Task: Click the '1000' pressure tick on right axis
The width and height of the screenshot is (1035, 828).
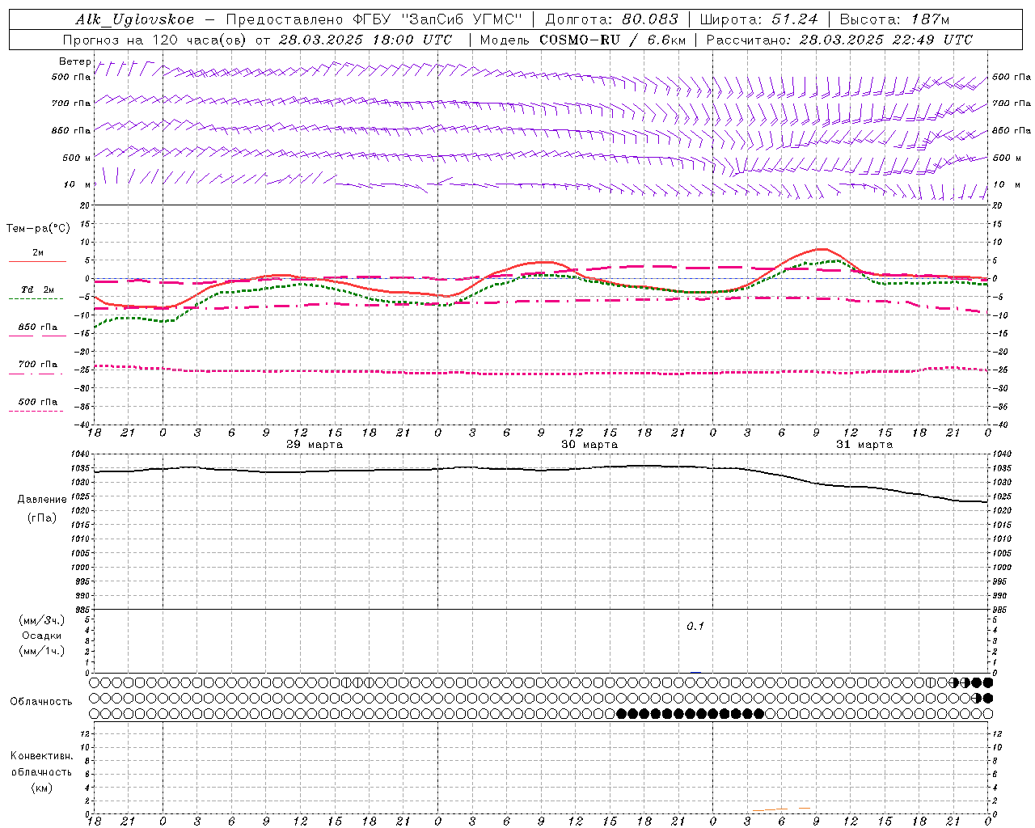Action: [x=1002, y=568]
